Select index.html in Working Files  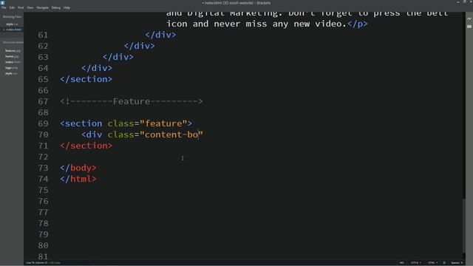pyautogui.click(x=13, y=30)
